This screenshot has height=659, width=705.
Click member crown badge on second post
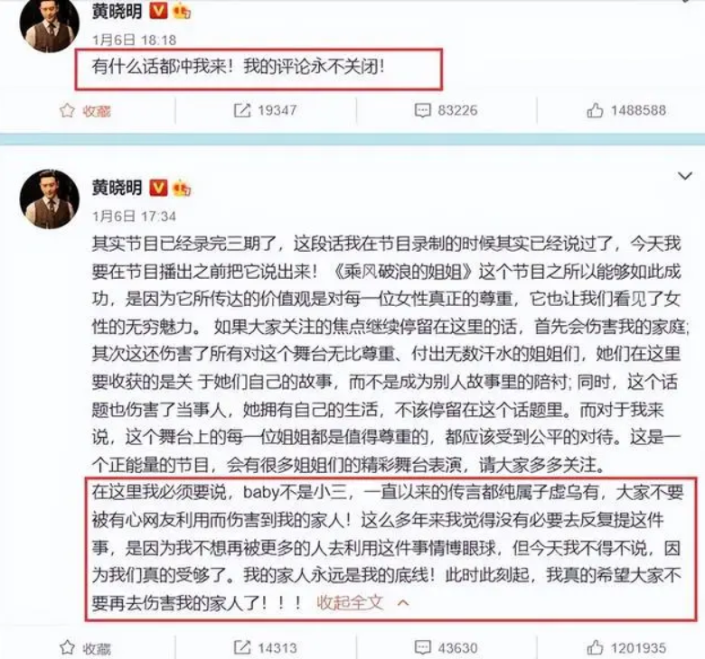182,188
